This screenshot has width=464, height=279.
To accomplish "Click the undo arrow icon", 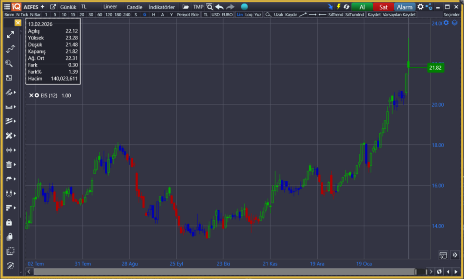I will (x=219, y=7).
